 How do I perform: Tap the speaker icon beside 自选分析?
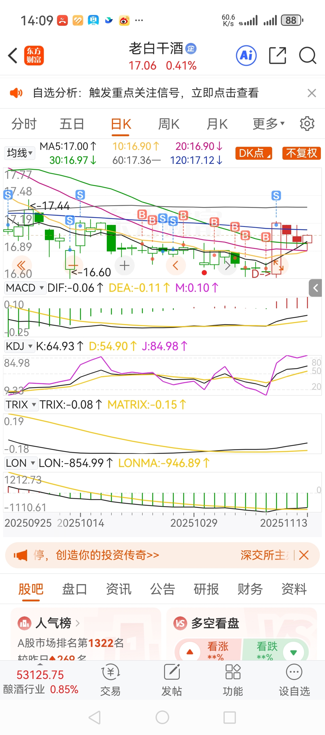(x=16, y=93)
